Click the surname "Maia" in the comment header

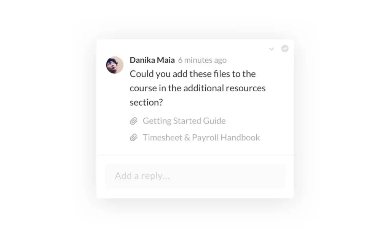point(165,60)
